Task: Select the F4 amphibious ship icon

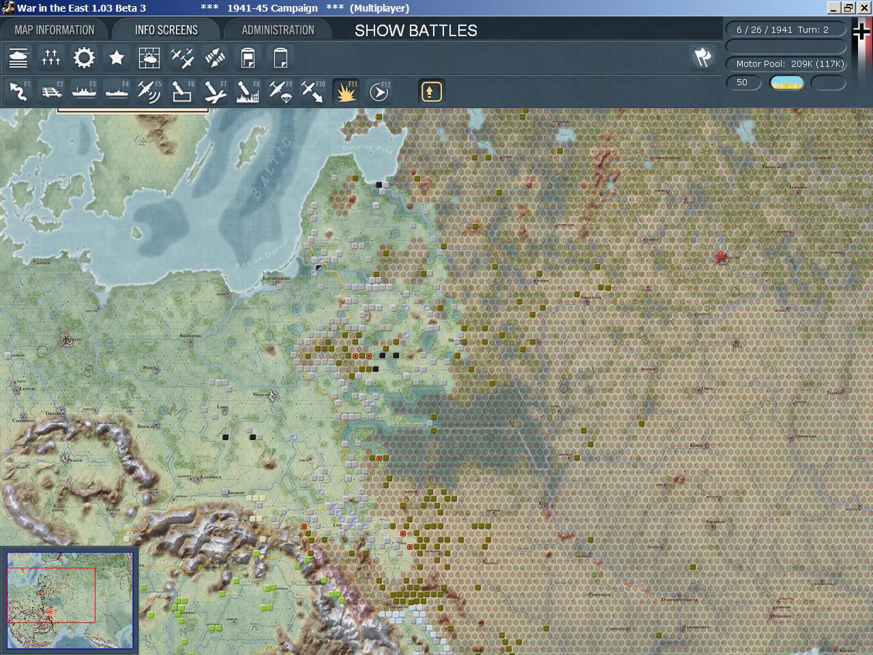Action: (x=117, y=91)
